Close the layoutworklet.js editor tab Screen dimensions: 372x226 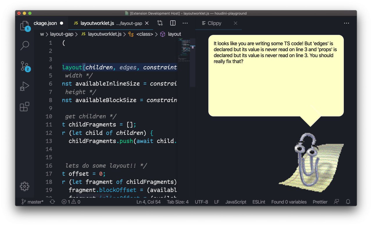tap(147, 23)
